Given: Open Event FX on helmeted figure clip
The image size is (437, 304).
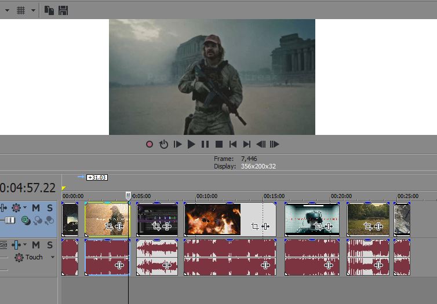Looking at the screenshot, I should click(329, 226).
